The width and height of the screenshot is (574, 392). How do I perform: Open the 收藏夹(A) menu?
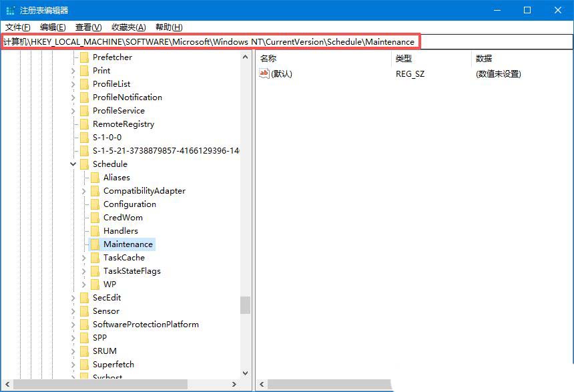tap(129, 27)
